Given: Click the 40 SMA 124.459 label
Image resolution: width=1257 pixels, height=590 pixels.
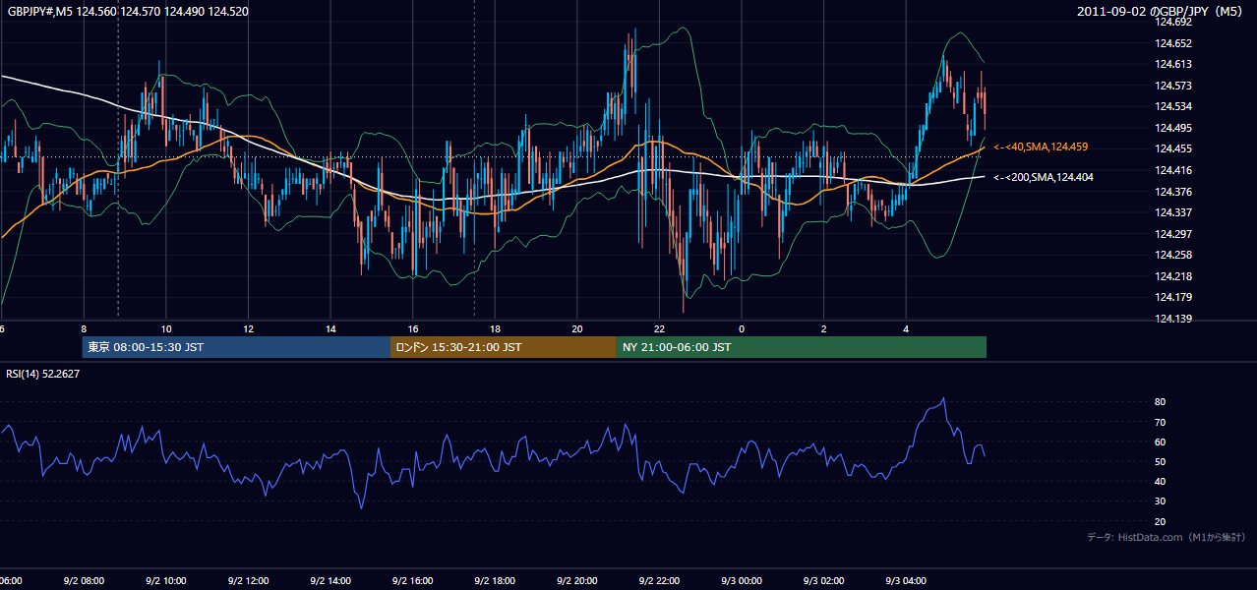Looking at the screenshot, I should pos(1041,147).
